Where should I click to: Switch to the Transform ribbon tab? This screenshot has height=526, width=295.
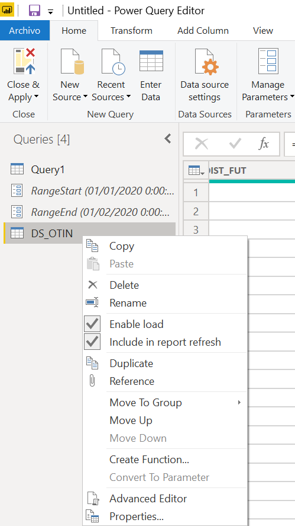[131, 30]
